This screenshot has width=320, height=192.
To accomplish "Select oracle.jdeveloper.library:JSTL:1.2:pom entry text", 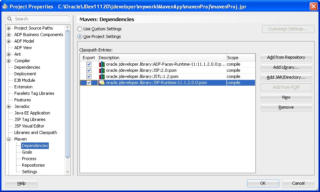I will [142, 76].
